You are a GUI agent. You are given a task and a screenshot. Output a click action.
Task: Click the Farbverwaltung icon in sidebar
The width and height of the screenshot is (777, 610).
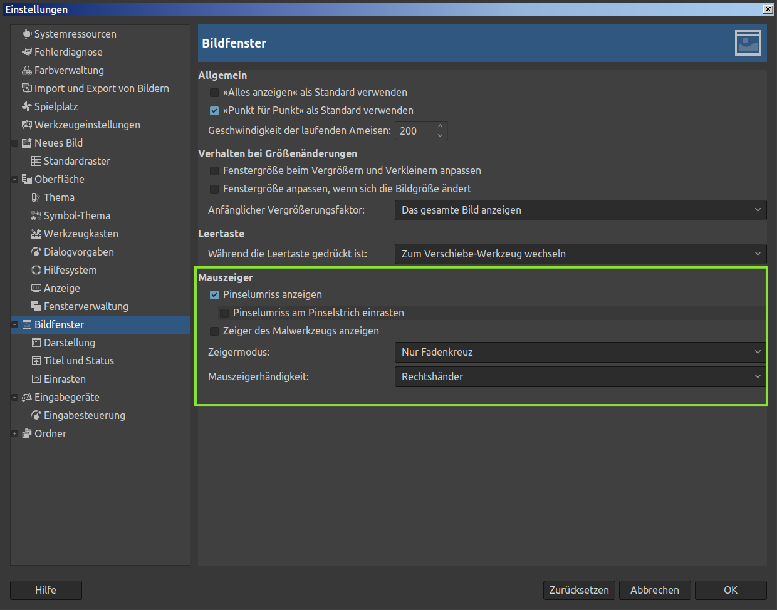[27, 70]
